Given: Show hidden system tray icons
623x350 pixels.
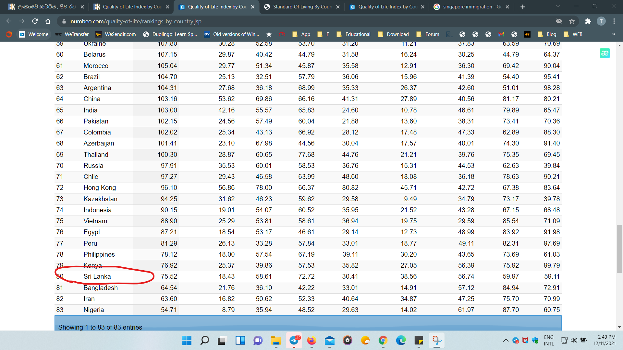Looking at the screenshot, I should pos(506,340).
